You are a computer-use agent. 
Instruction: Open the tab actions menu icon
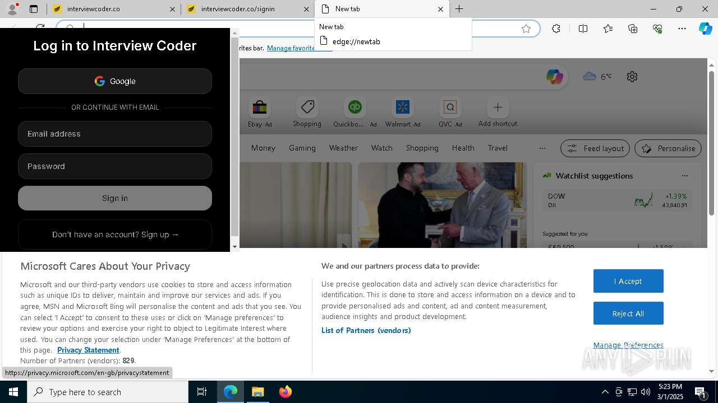[x=34, y=9]
